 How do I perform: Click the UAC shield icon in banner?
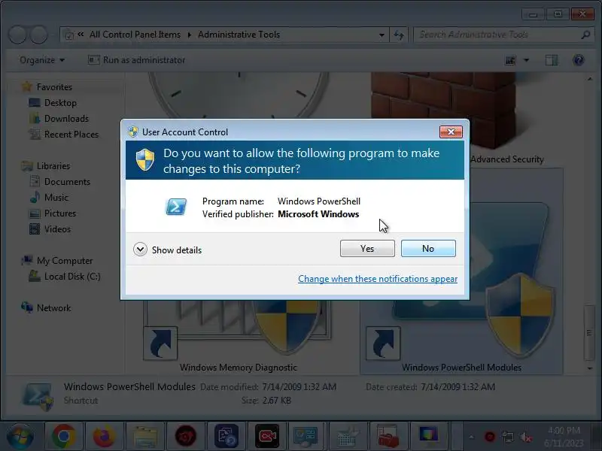(145, 160)
